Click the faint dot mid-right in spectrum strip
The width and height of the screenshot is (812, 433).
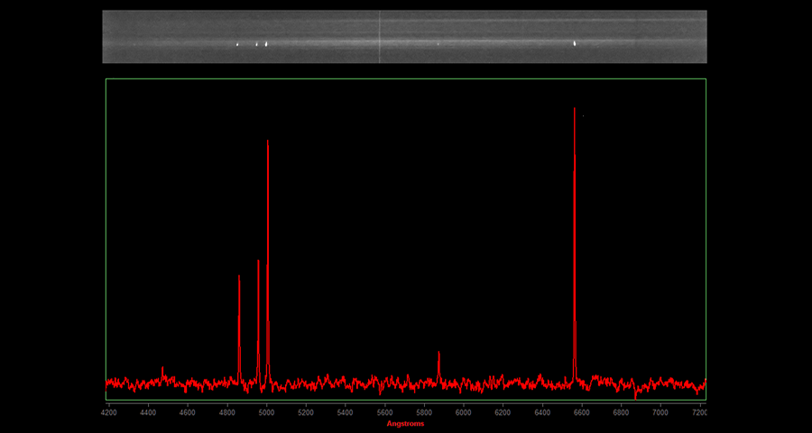[x=438, y=43]
